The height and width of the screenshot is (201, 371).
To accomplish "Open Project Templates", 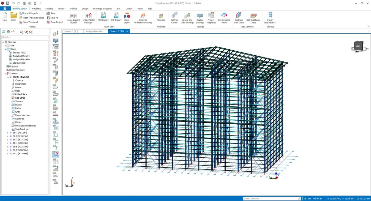I will (x=211, y=17).
